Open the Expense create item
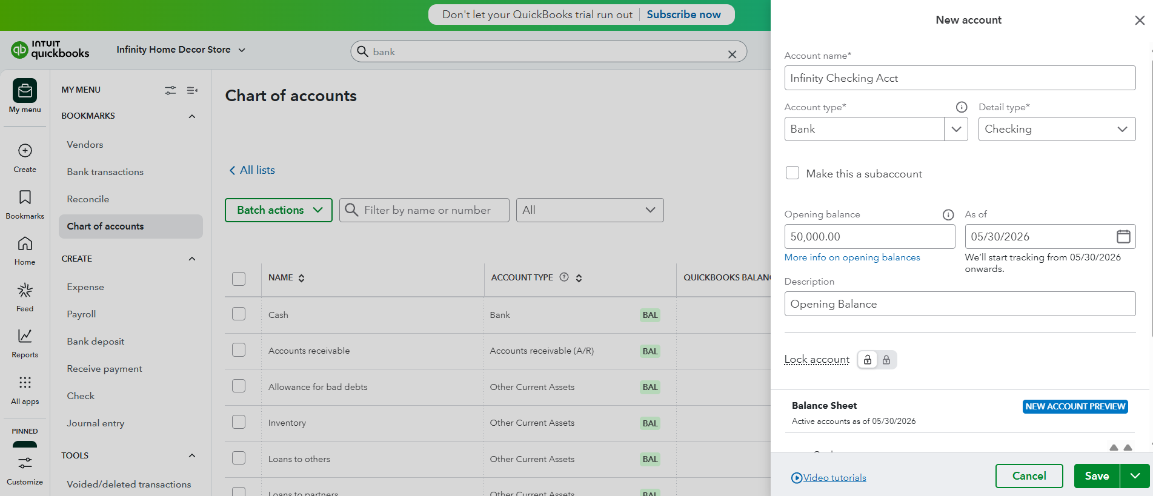The width and height of the screenshot is (1153, 496). (x=85, y=287)
